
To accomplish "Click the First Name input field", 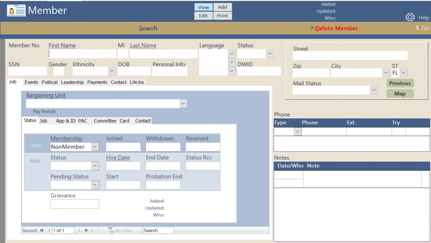I will pos(82,54).
